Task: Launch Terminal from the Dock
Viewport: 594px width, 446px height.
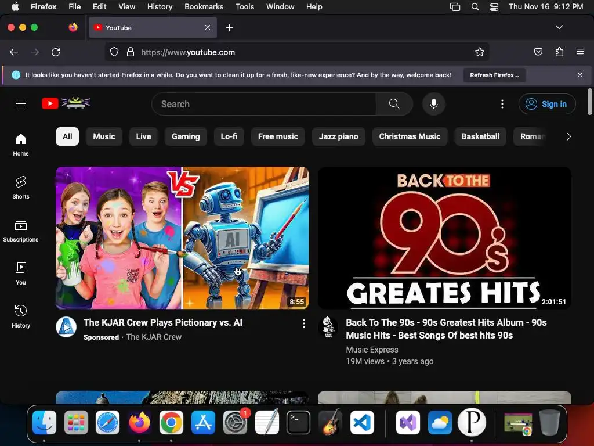Action: 298,423
